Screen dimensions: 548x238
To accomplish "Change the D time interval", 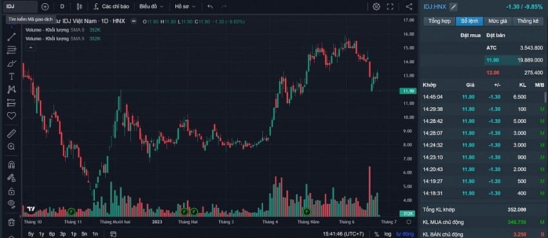I will pos(62,6).
